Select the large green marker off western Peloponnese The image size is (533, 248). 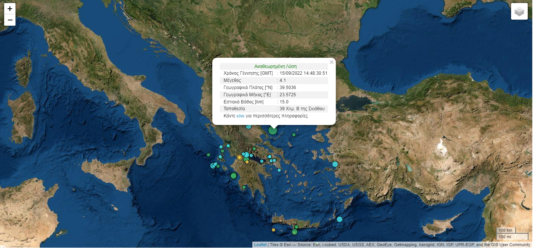[x=233, y=176]
